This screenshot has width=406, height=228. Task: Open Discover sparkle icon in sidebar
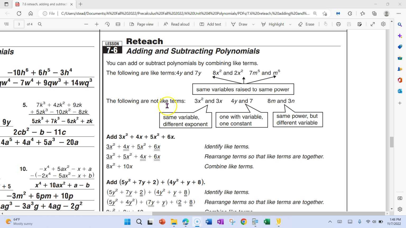tap(400, 36)
